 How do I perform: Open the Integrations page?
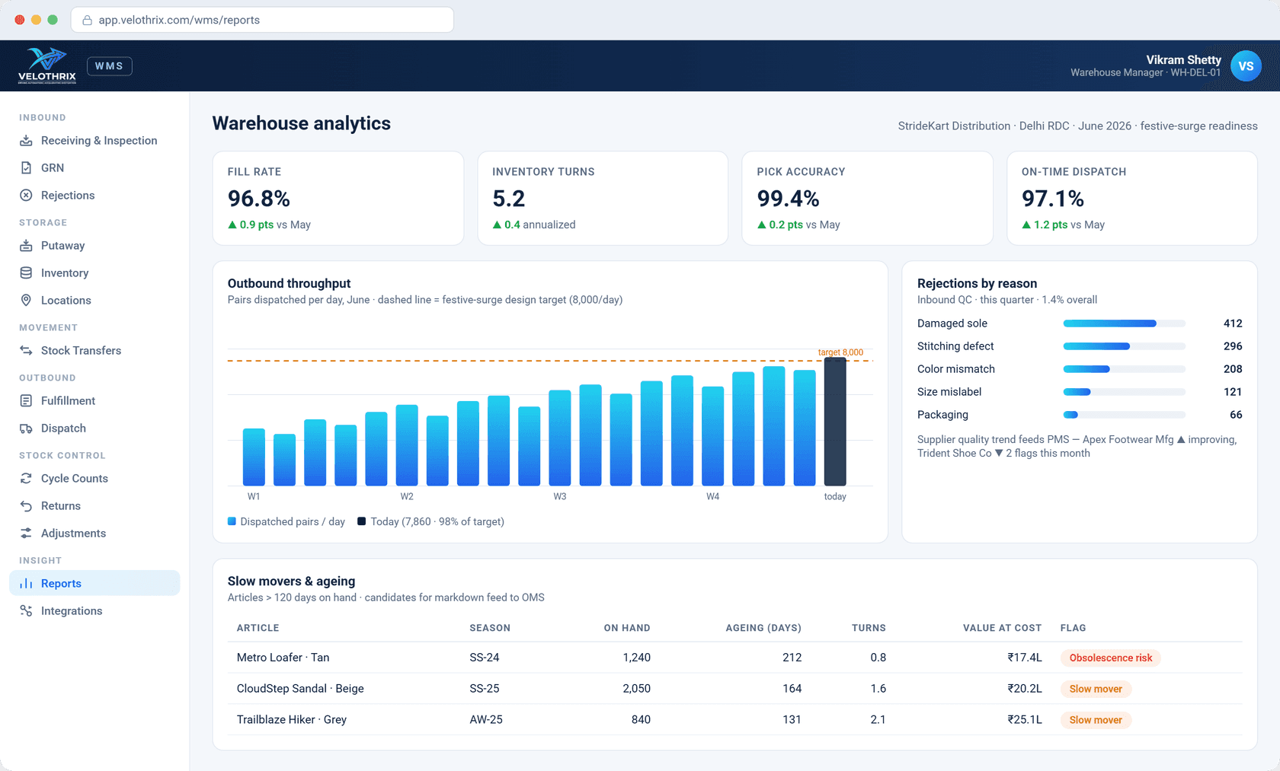pyautogui.click(x=94, y=611)
